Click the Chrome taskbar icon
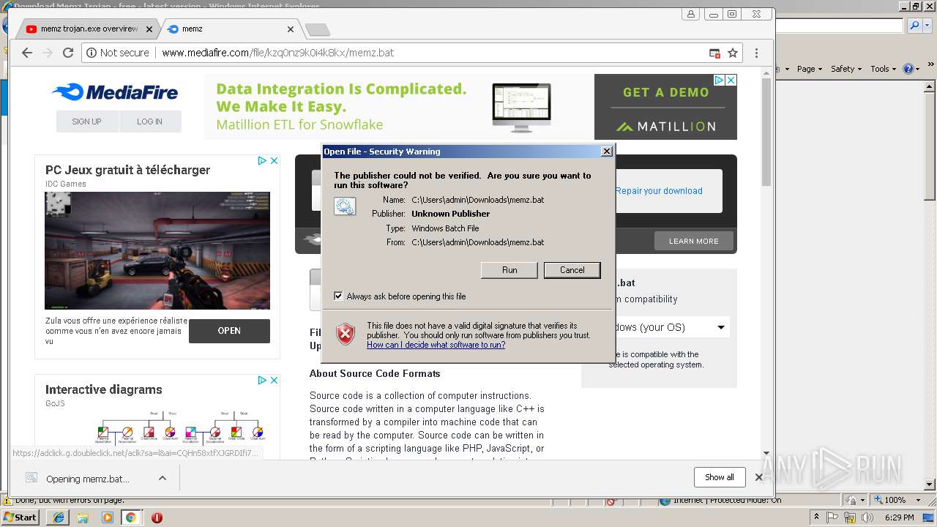 point(131,517)
